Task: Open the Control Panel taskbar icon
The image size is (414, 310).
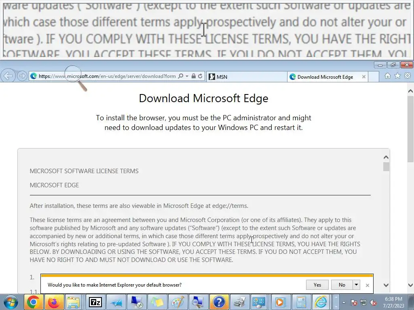Action: click(x=259, y=302)
